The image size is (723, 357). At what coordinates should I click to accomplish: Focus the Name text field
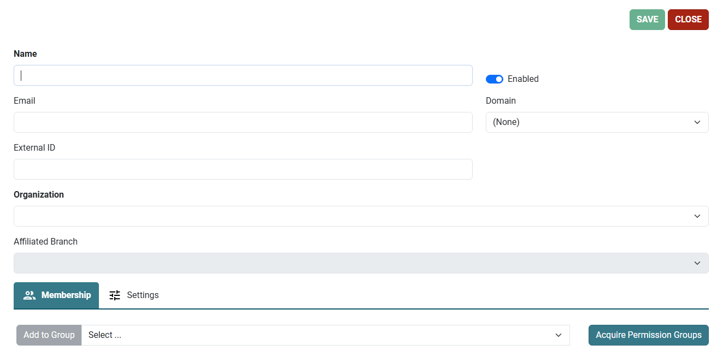(x=243, y=75)
